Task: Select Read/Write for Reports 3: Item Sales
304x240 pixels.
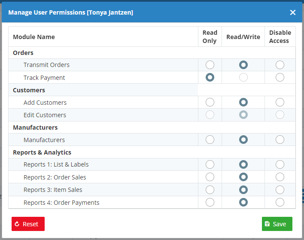Action: point(243,189)
